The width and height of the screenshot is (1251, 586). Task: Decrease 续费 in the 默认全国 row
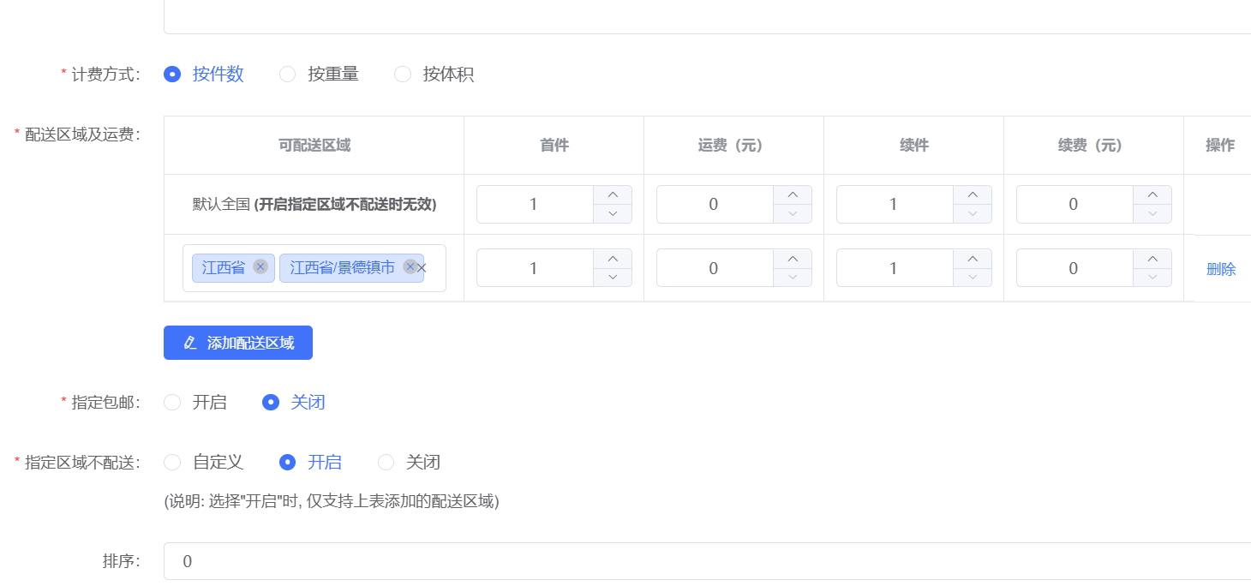(x=1152, y=213)
